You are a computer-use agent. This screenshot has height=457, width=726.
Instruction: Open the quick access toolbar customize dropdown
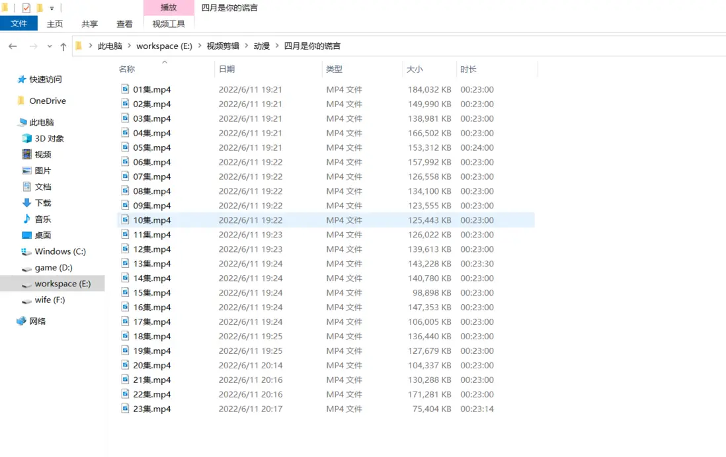pos(52,9)
